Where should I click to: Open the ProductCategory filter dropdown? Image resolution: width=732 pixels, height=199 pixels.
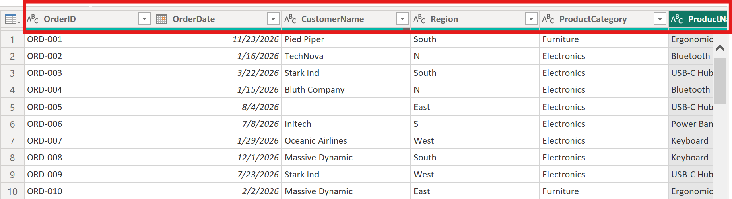tap(660, 19)
